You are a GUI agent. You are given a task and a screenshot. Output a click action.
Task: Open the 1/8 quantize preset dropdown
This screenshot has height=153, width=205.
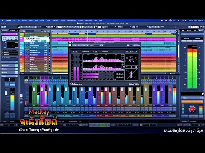click(x=142, y=27)
